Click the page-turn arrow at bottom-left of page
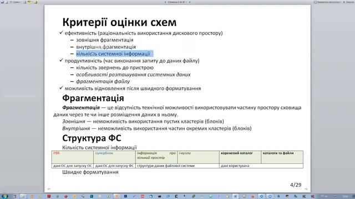Image resolution: width=355 pixels, height=199 pixels. pyautogui.click(x=49, y=188)
